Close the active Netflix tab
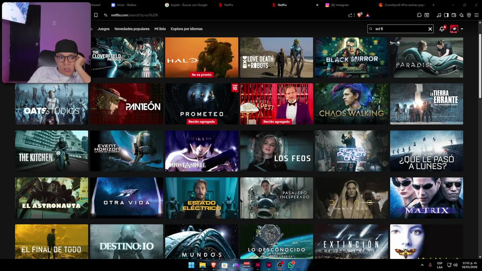Screen dimensions: 482x271 (x=317, y=5)
